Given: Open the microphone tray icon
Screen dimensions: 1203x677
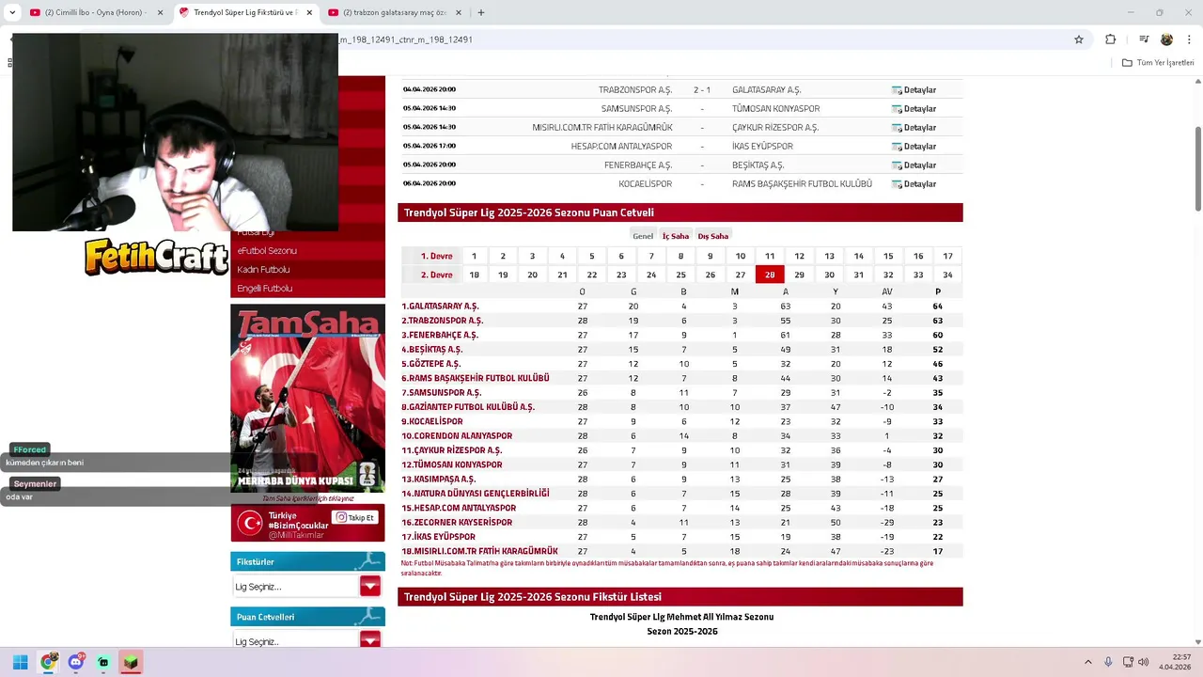Looking at the screenshot, I should pos(1109,662).
